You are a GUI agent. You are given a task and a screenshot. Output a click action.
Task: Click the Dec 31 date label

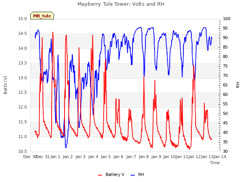pos(43,157)
